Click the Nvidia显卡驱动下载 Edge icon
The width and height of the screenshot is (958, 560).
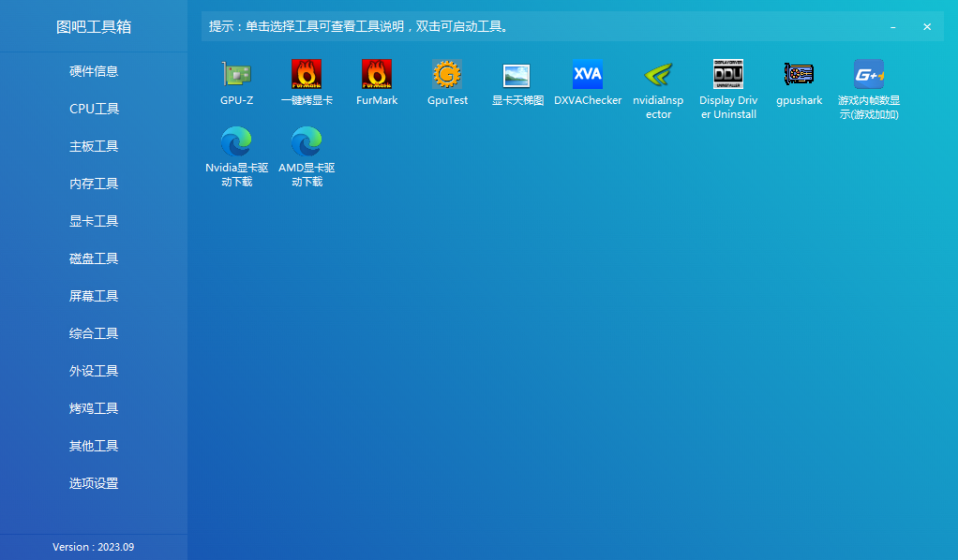click(236, 142)
